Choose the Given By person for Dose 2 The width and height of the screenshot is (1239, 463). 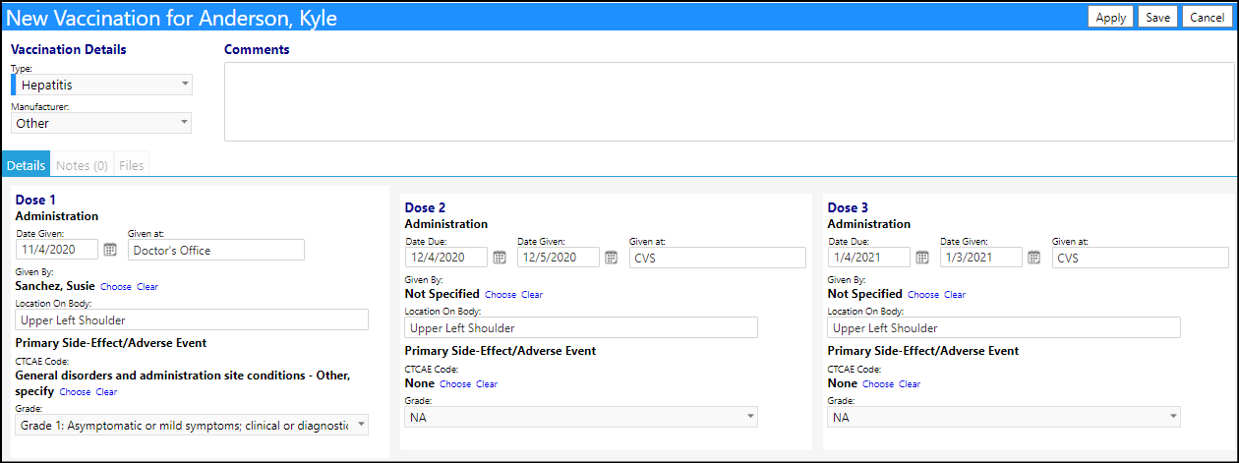(501, 295)
